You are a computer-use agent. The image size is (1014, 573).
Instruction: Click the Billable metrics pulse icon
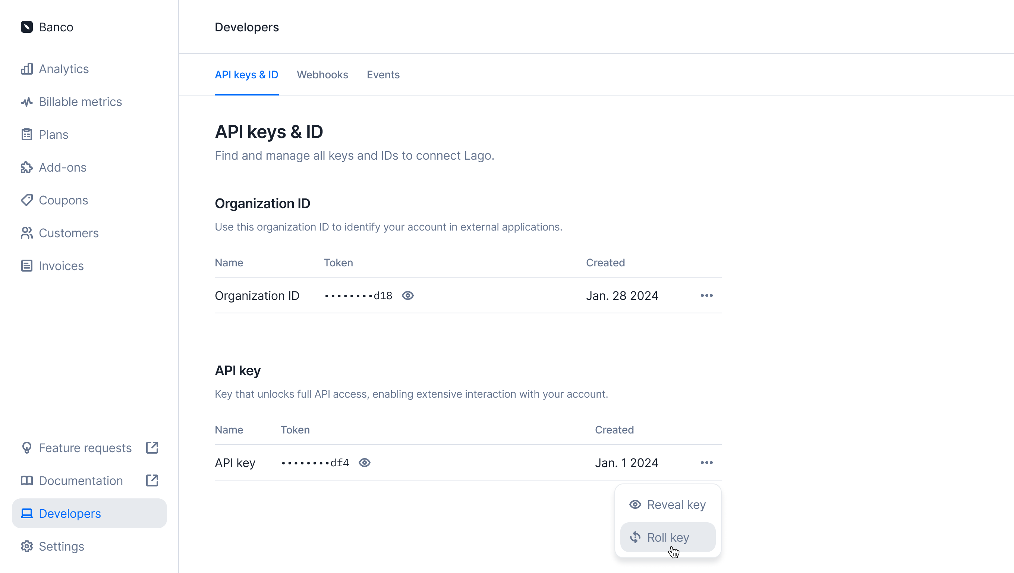[26, 102]
